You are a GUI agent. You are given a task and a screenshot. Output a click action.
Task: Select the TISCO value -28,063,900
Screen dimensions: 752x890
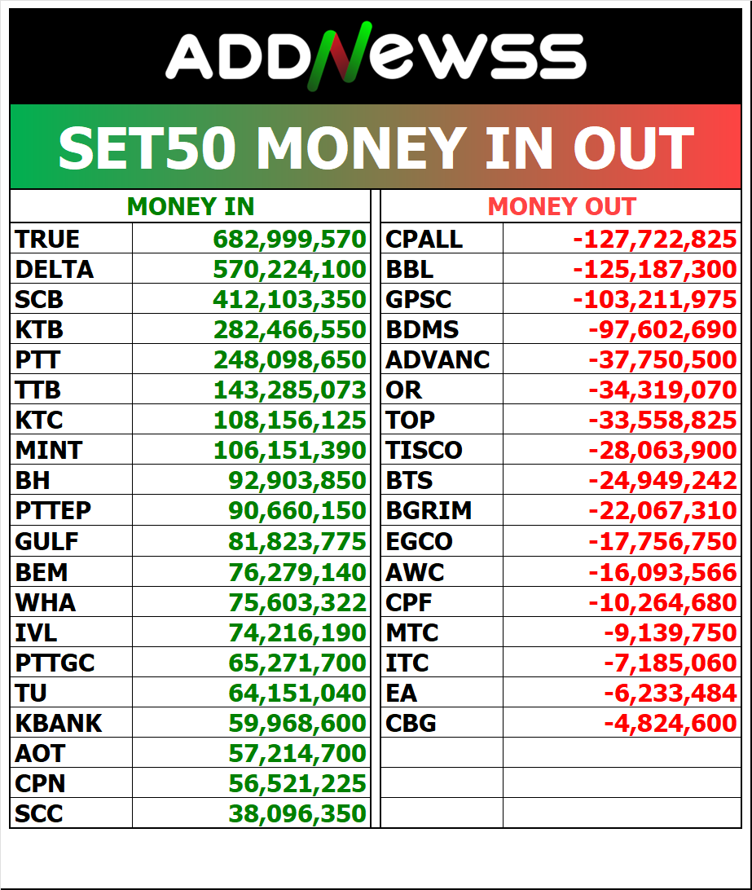point(662,450)
